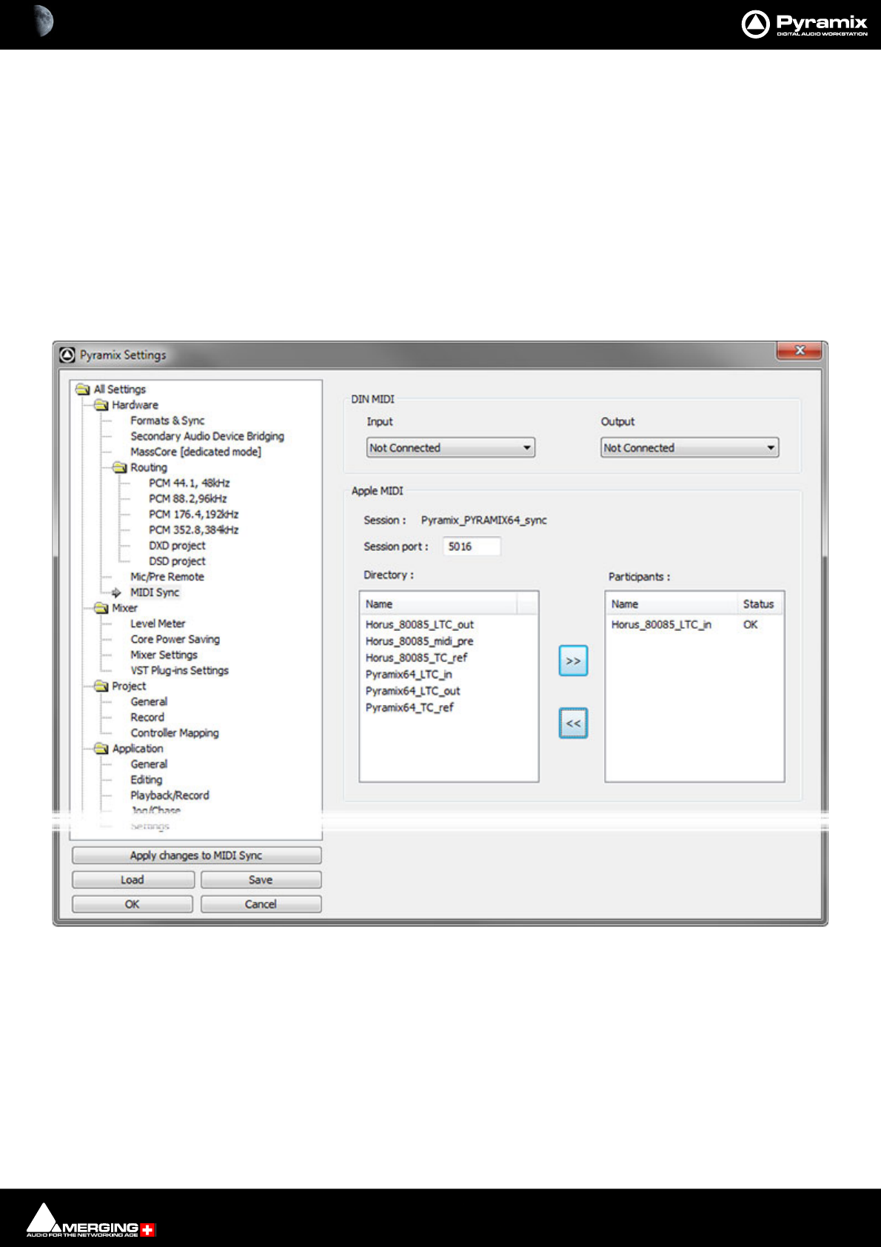
Task: Select General under Application
Action: [x=149, y=764]
